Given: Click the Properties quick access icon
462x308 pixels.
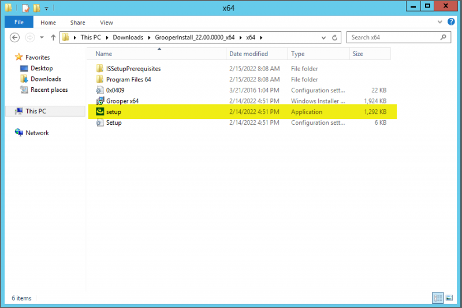Looking at the screenshot, I should (26, 8).
